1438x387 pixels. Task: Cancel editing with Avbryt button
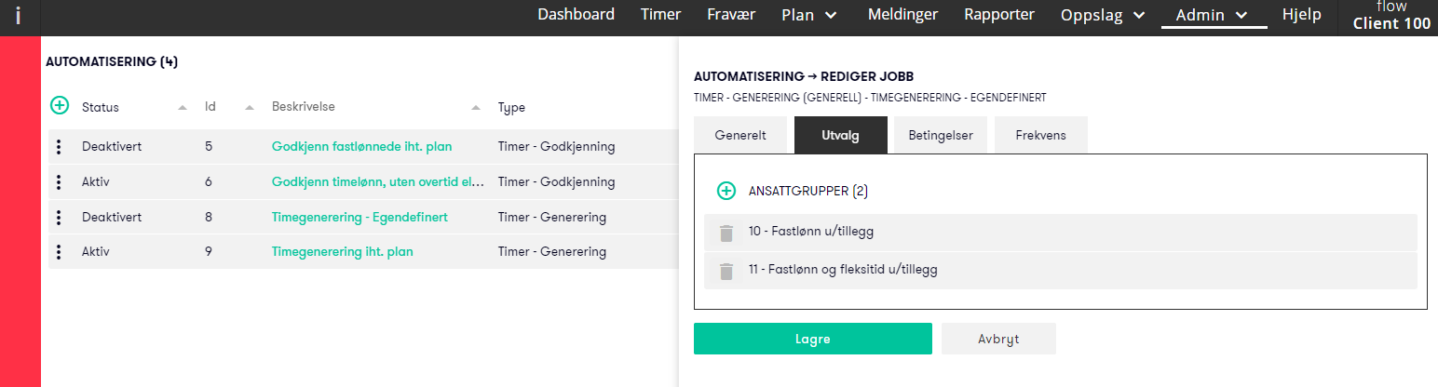(998, 339)
